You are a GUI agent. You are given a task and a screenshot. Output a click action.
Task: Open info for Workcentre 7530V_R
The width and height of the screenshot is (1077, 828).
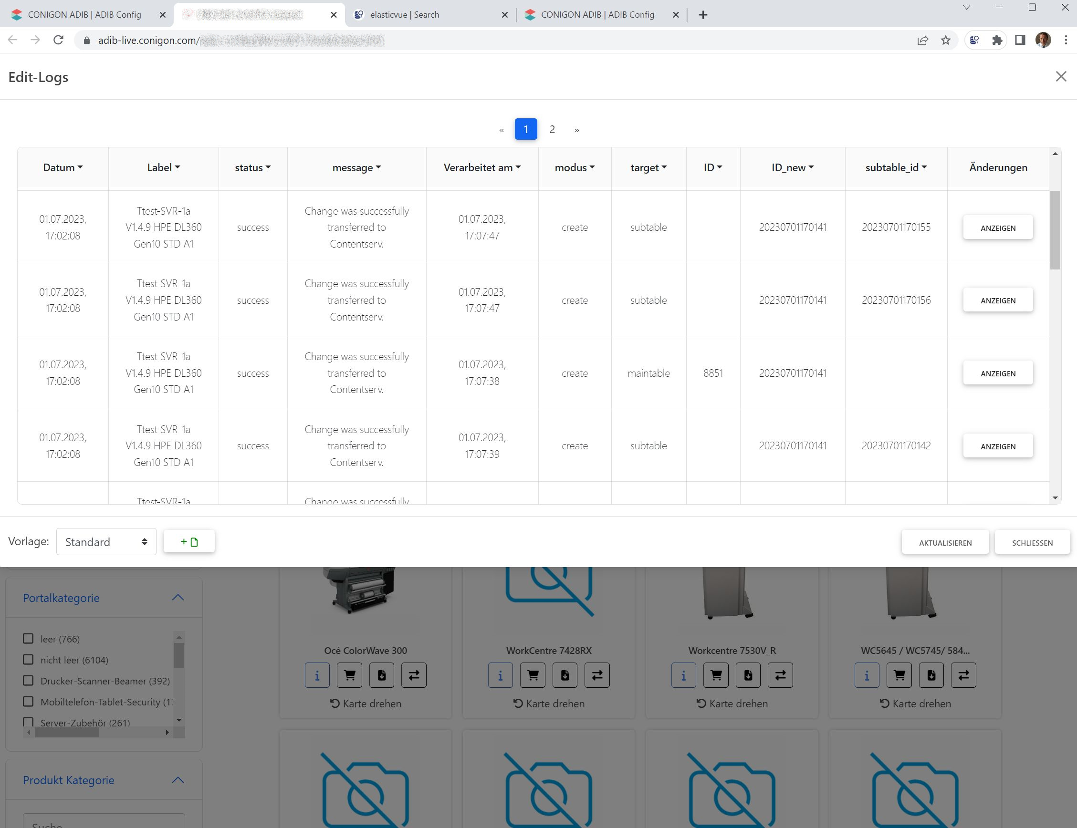click(x=683, y=675)
